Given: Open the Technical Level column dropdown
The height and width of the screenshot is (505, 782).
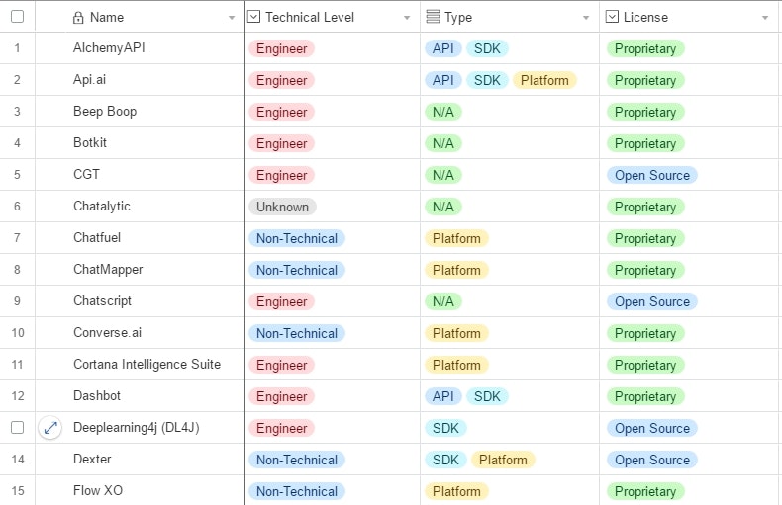Looking at the screenshot, I should [407, 18].
